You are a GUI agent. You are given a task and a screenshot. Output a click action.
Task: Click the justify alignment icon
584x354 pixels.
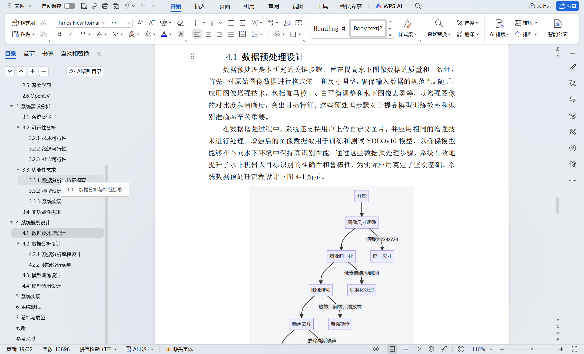tap(231, 34)
